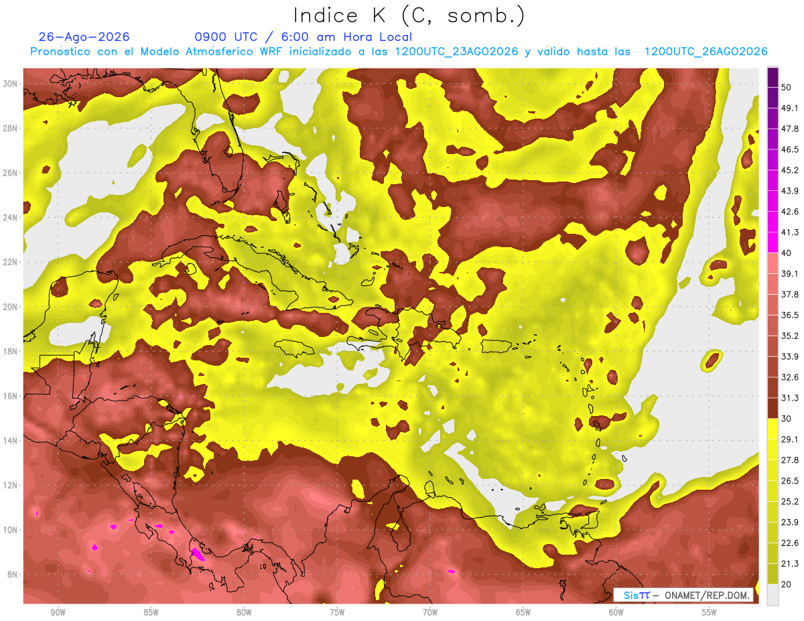Screen dimensions: 804x621
Task: Select the date text "26-Ago-2026"
Action: [x=84, y=37]
